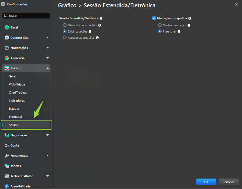Expand the Notificações section arrow
The width and height of the screenshot is (242, 189).
pyautogui.click(x=47, y=48)
